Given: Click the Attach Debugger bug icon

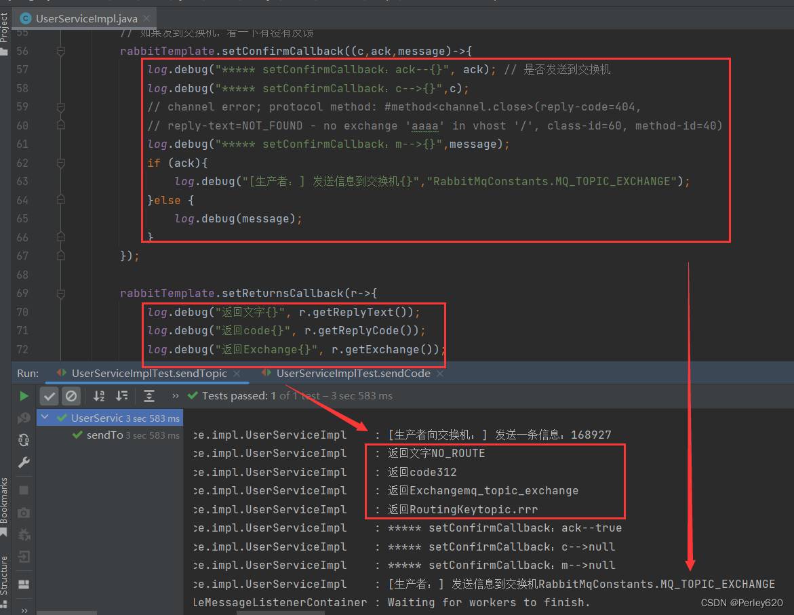Looking at the screenshot, I should tap(24, 534).
